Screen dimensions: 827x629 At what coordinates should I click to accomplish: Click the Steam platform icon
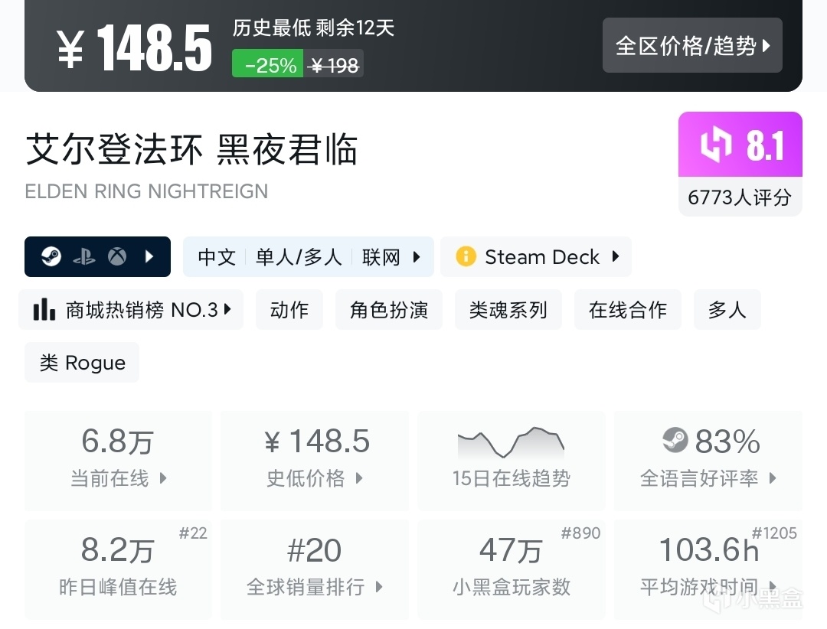(x=51, y=257)
